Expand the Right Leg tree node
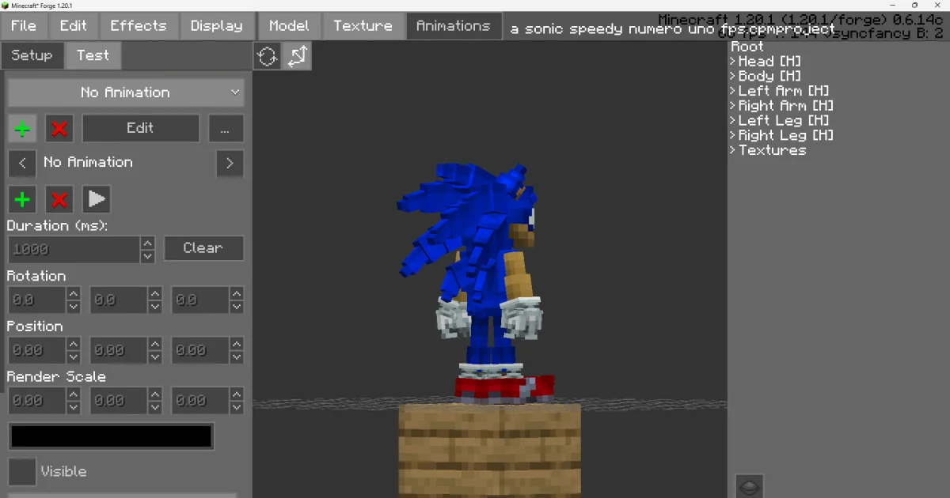The image size is (950, 498). [734, 135]
